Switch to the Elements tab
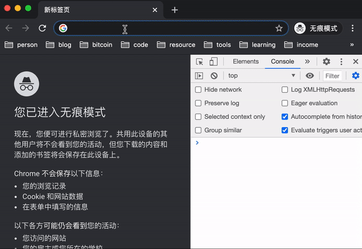Screen dimensions: 362x249 246,61
